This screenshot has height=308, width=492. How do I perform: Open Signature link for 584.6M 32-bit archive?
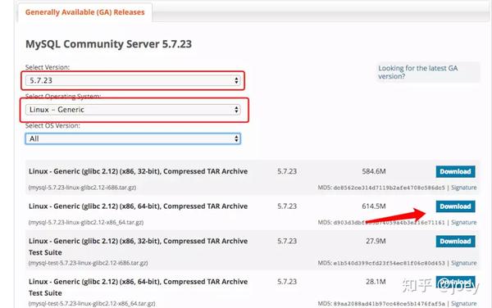[x=464, y=188]
